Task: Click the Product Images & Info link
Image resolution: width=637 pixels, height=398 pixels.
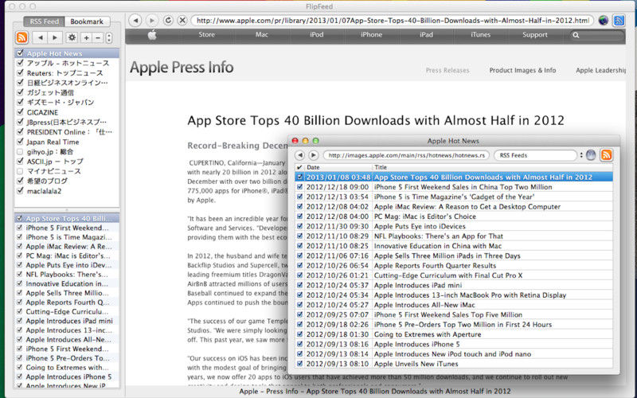Action: pyautogui.click(x=522, y=70)
